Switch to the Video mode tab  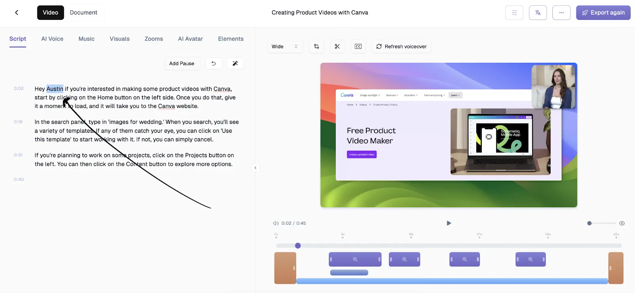pos(50,13)
